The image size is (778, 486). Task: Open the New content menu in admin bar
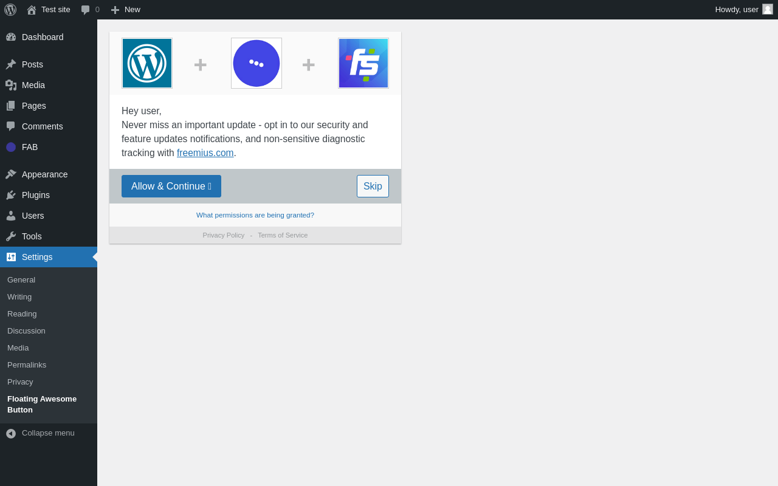tap(125, 10)
